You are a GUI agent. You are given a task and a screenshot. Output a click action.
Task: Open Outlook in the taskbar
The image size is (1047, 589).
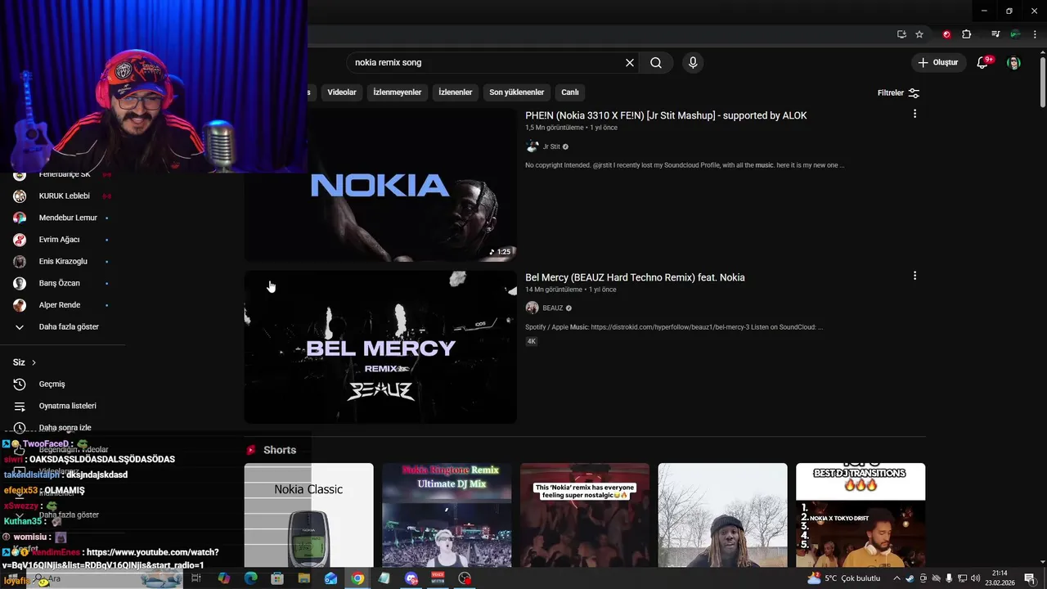(x=330, y=578)
